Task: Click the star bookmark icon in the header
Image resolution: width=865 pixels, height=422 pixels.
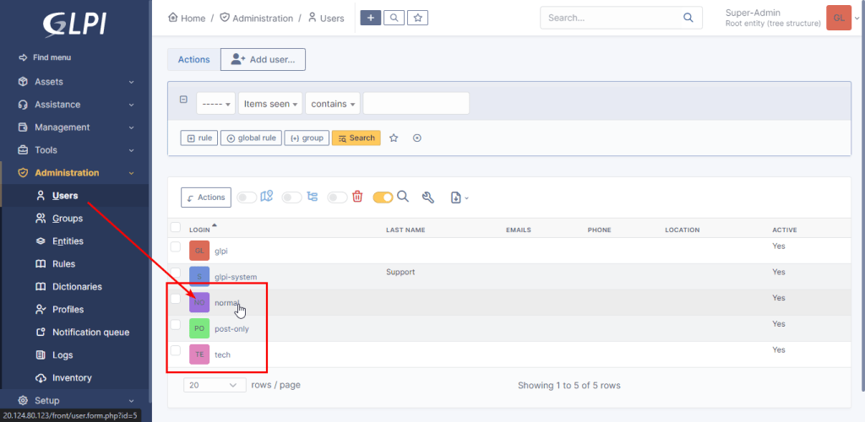Action: [x=417, y=18]
